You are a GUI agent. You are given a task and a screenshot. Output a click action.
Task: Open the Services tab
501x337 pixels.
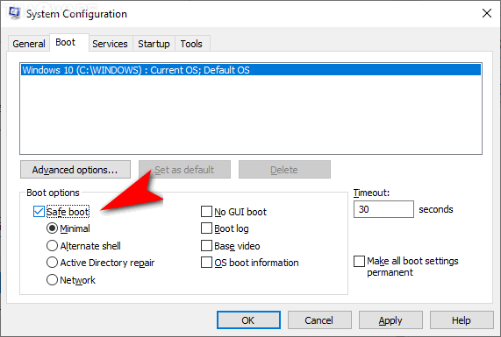coord(110,44)
